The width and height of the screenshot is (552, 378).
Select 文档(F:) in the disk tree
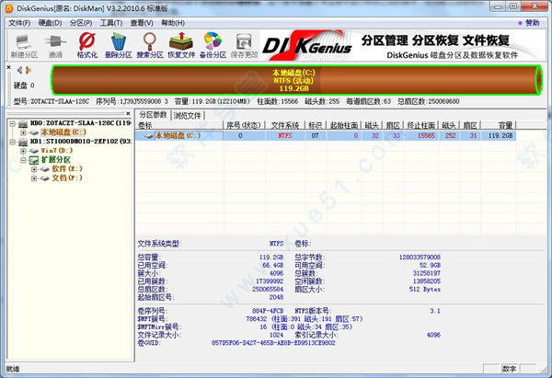pyautogui.click(x=67, y=178)
